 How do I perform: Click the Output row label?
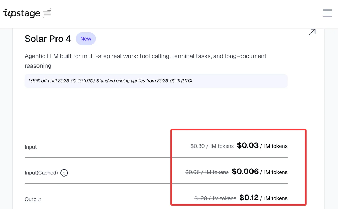[33, 199]
